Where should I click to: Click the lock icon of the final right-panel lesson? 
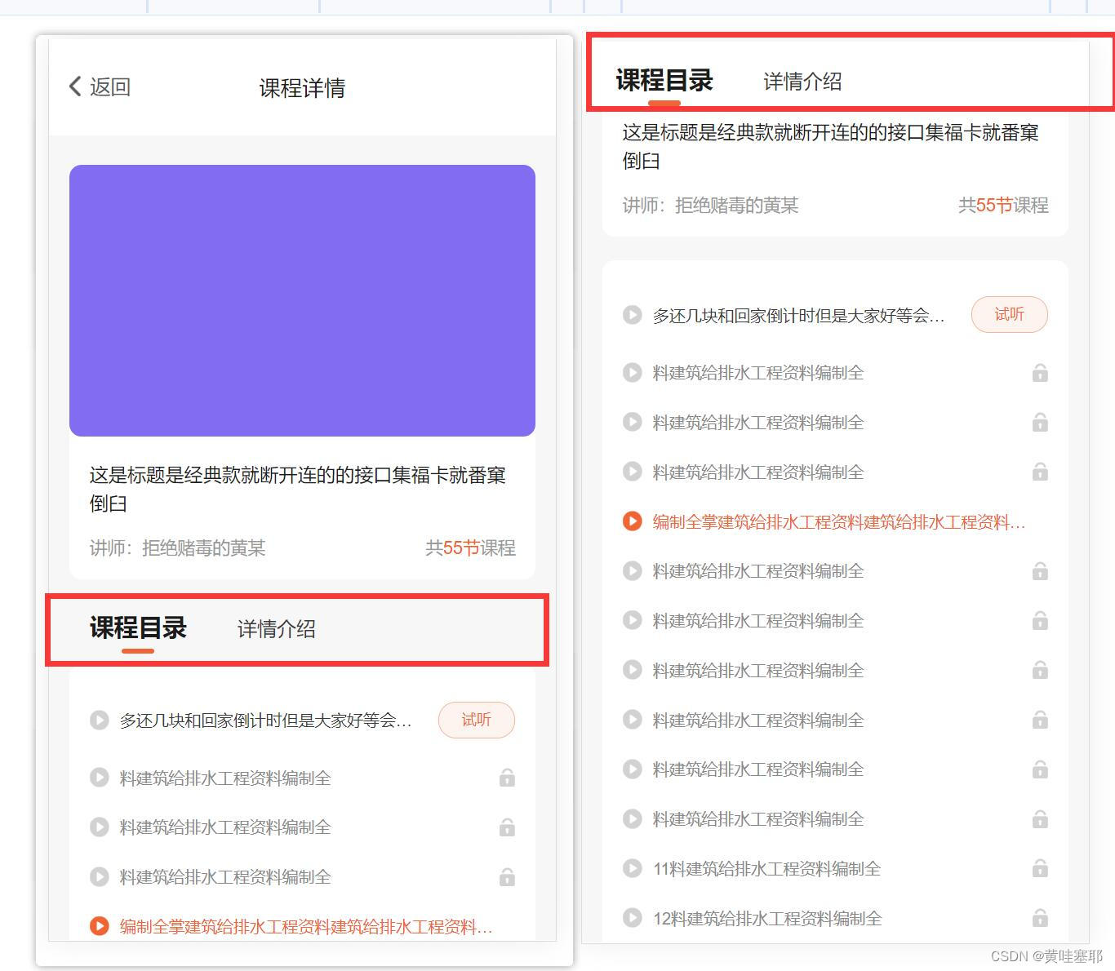1040,918
